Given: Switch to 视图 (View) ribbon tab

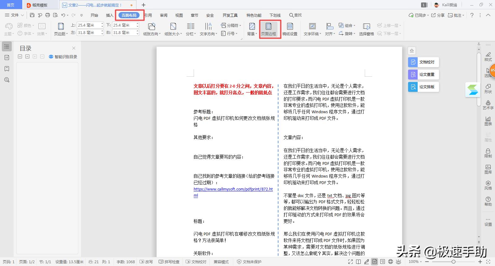Looking at the screenshot, I should 179,15.
